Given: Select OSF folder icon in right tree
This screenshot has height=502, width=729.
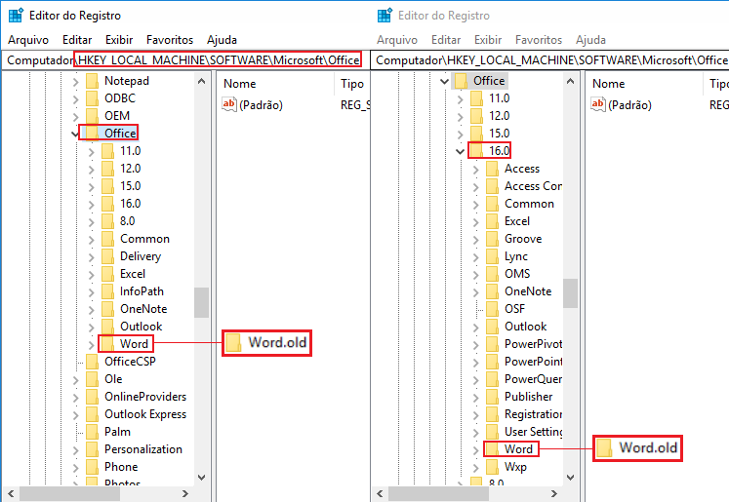Looking at the screenshot, I should 492,309.
